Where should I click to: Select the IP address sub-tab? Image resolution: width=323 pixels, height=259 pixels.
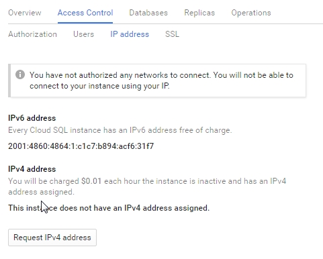[x=130, y=34]
